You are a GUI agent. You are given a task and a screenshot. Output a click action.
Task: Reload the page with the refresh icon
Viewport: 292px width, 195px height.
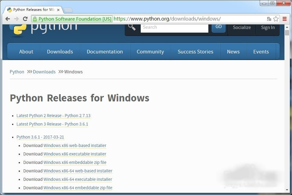point(25,19)
